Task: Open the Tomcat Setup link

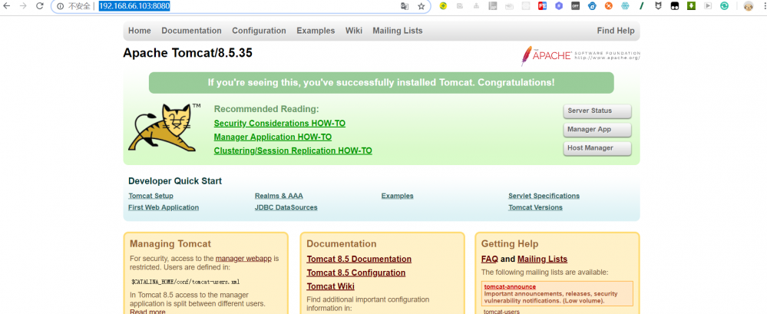Action: (150, 196)
